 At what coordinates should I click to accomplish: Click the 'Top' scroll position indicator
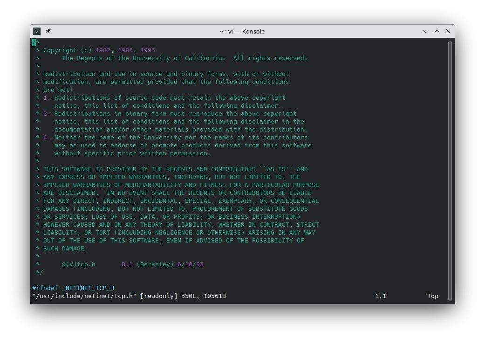coord(432,296)
